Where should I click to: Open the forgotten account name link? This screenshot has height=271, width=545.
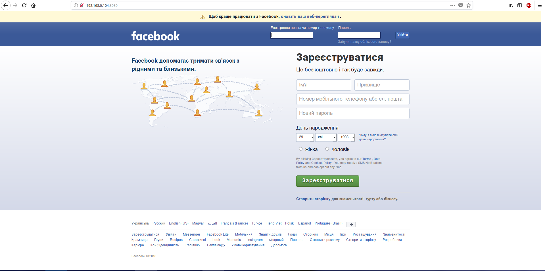[x=364, y=42]
